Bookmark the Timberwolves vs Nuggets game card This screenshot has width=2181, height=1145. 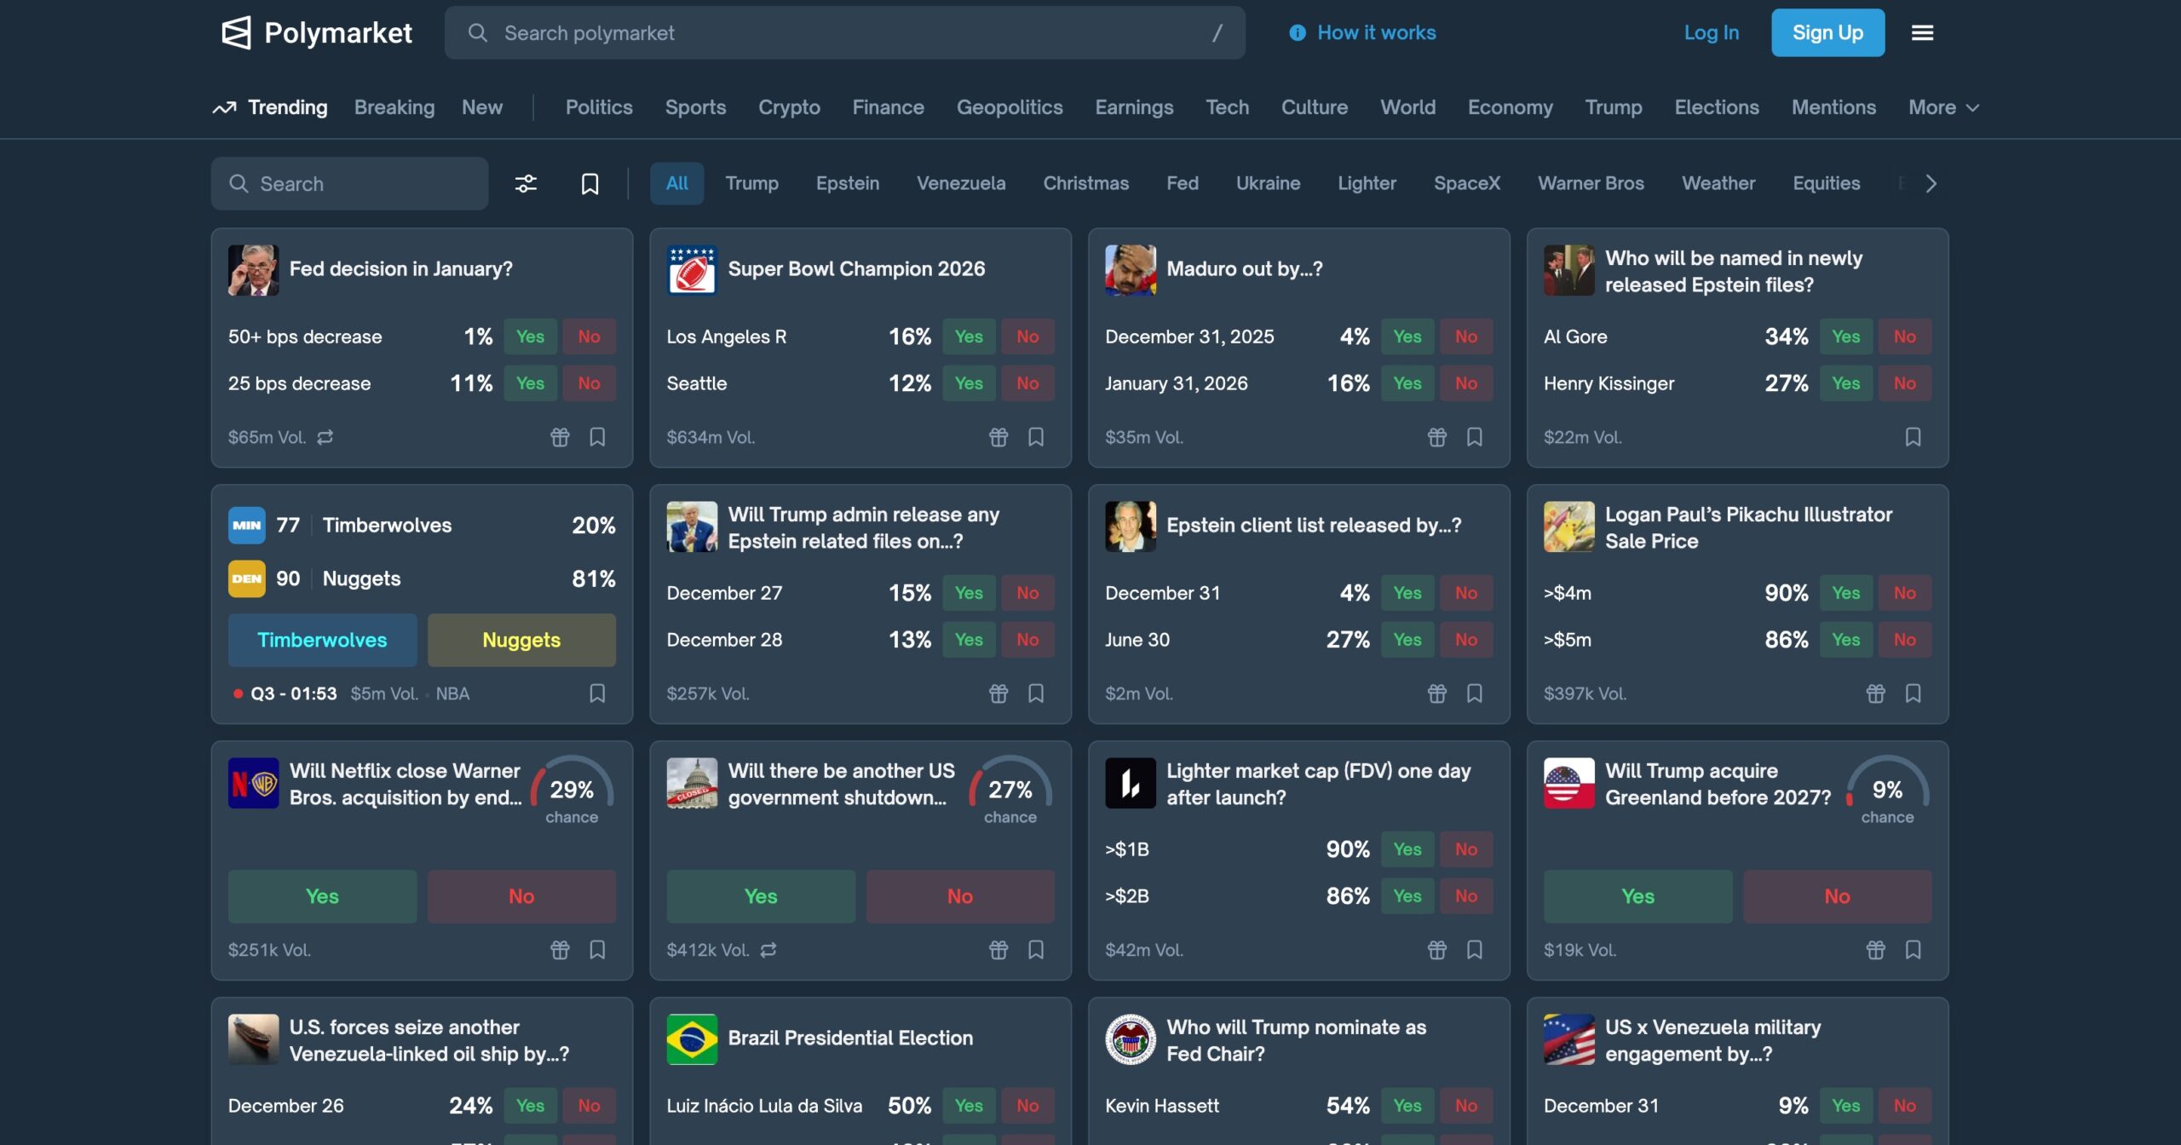click(x=596, y=693)
